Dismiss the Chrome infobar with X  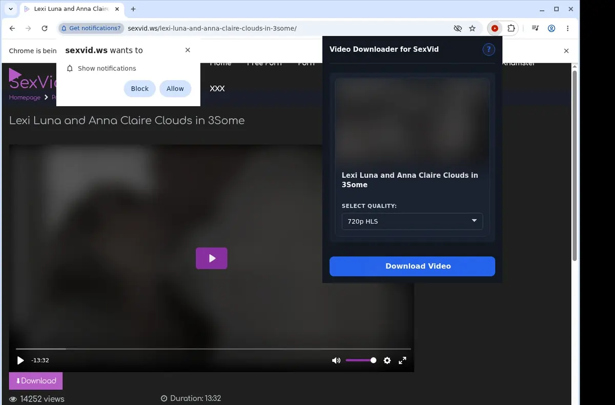[x=566, y=51]
